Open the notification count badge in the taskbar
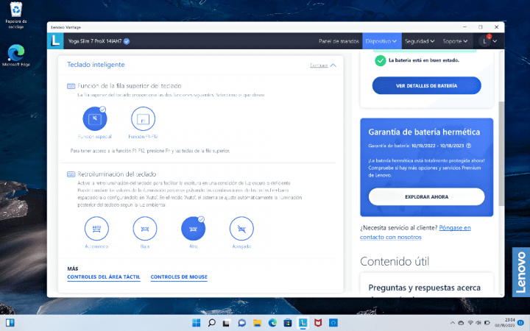The height and width of the screenshot is (331, 530). pyautogui.click(x=521, y=323)
